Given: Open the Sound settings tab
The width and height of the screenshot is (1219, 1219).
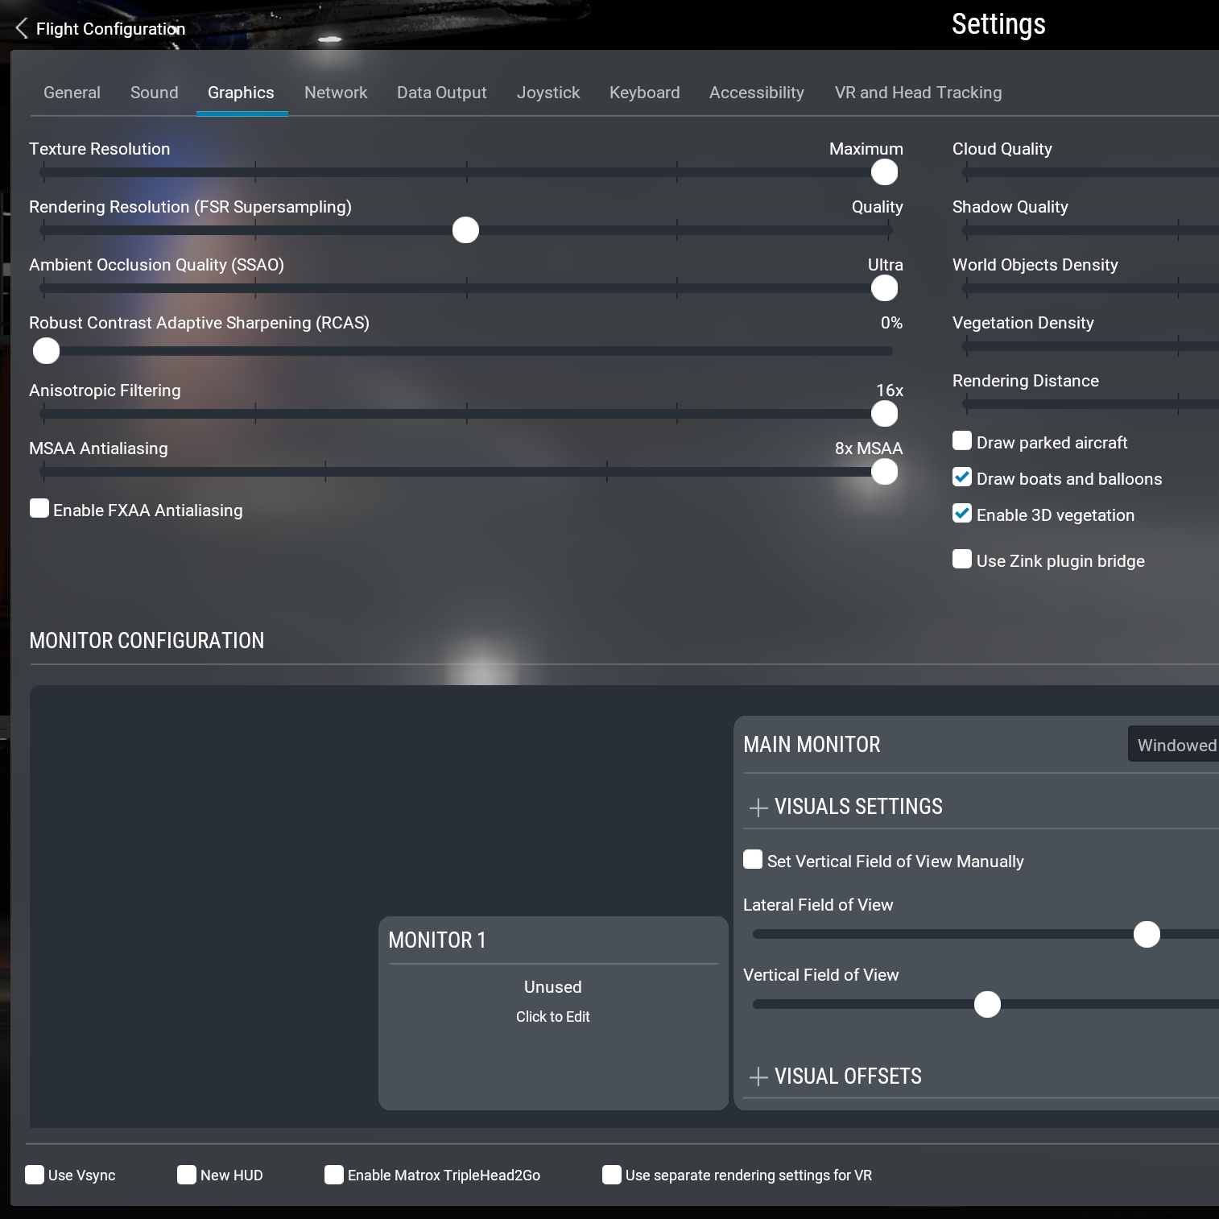Looking at the screenshot, I should 155,93.
